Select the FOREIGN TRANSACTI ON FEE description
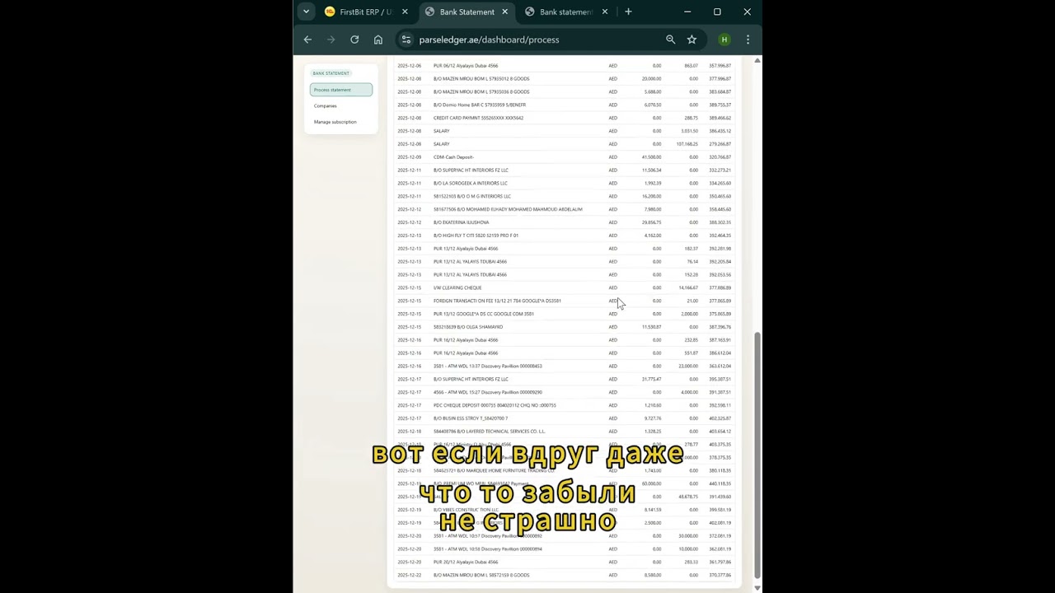1055x593 pixels. [497, 301]
